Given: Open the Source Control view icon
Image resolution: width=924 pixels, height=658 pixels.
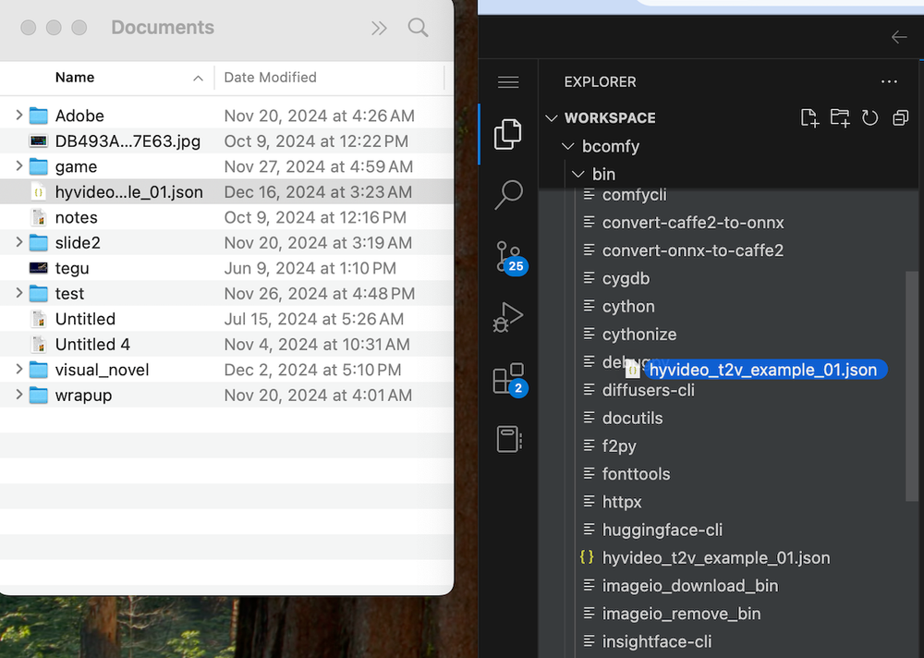Looking at the screenshot, I should [x=508, y=256].
